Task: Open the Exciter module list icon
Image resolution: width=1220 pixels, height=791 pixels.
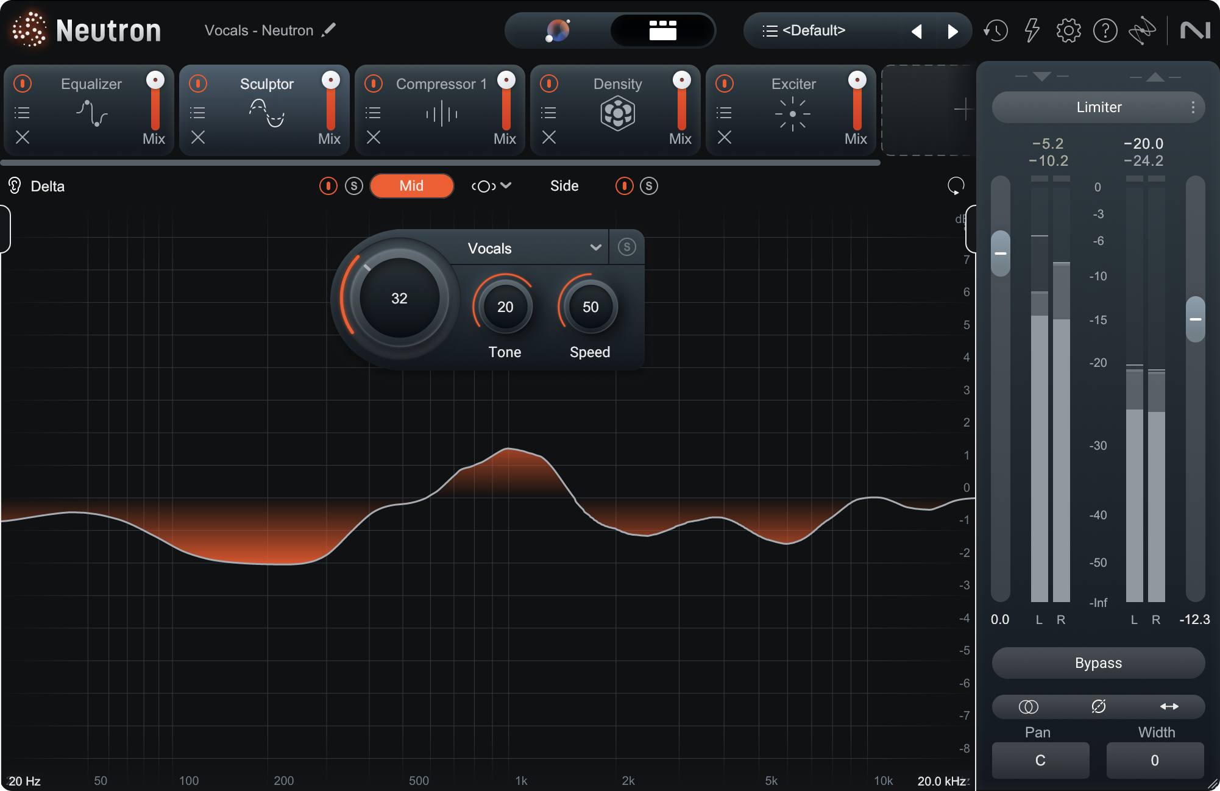Action: pyautogui.click(x=724, y=113)
